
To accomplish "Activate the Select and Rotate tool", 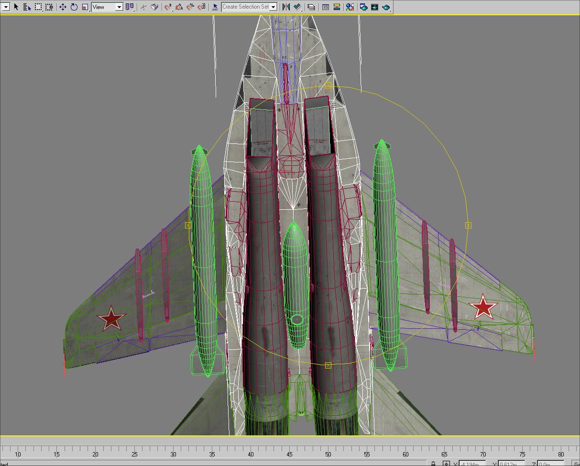I will 74,7.
